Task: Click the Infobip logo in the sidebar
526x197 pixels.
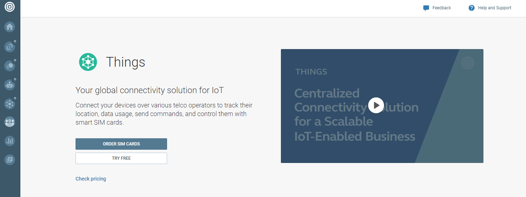Action: click(10, 7)
